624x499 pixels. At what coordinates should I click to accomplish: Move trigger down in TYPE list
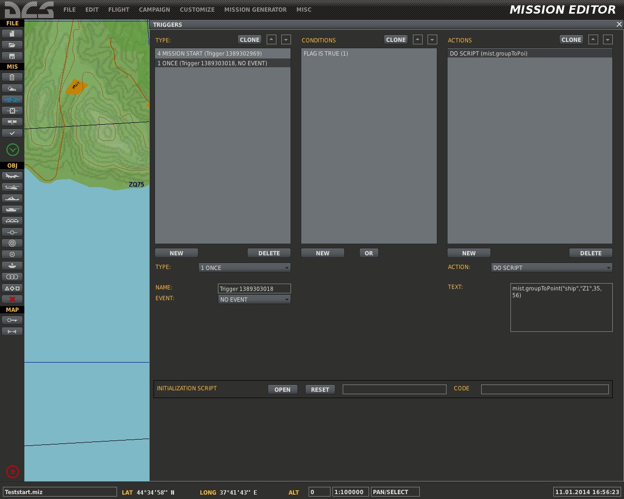(286, 39)
